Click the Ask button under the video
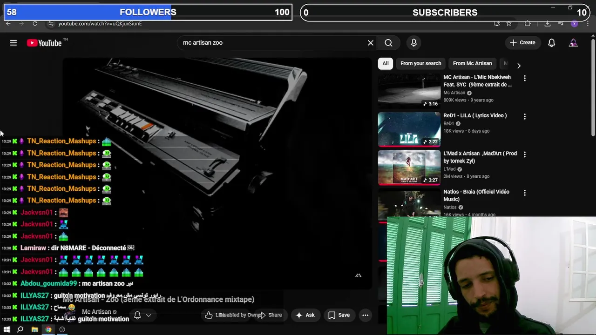The width and height of the screenshot is (596, 335). pos(305,315)
